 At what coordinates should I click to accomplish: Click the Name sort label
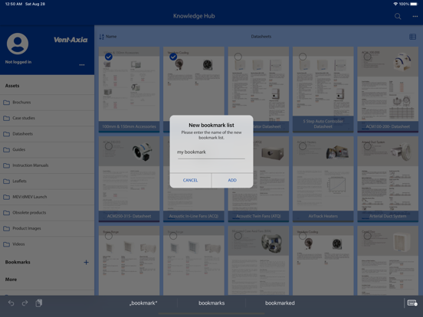click(111, 37)
